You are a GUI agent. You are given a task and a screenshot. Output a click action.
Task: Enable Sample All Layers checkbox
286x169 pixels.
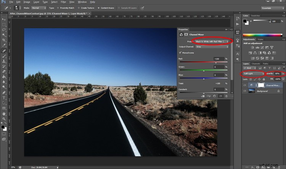pos(119,8)
